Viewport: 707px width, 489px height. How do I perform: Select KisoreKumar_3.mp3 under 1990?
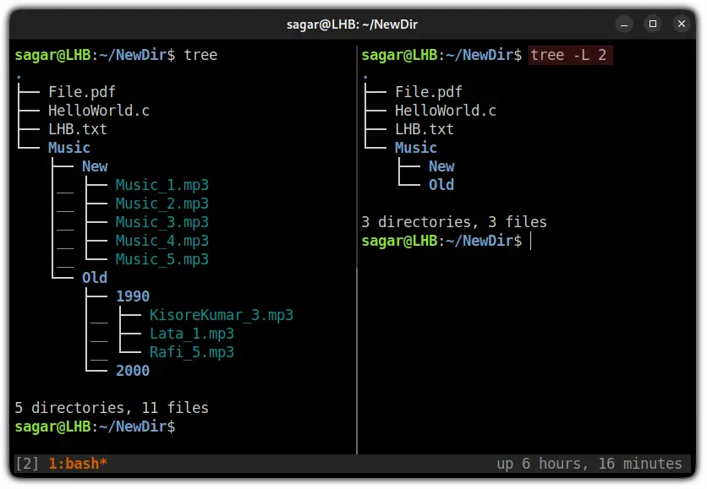(222, 314)
